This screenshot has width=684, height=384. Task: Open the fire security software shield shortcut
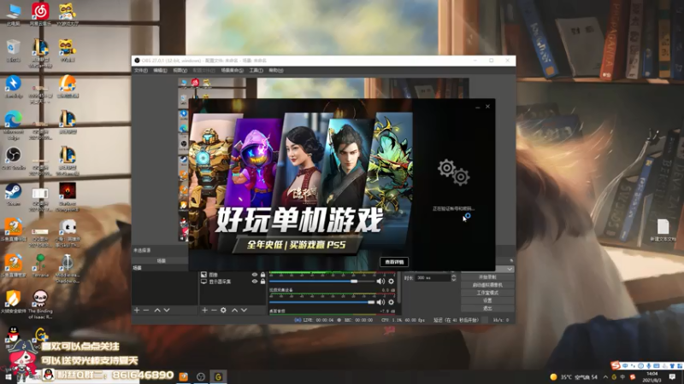(x=14, y=302)
